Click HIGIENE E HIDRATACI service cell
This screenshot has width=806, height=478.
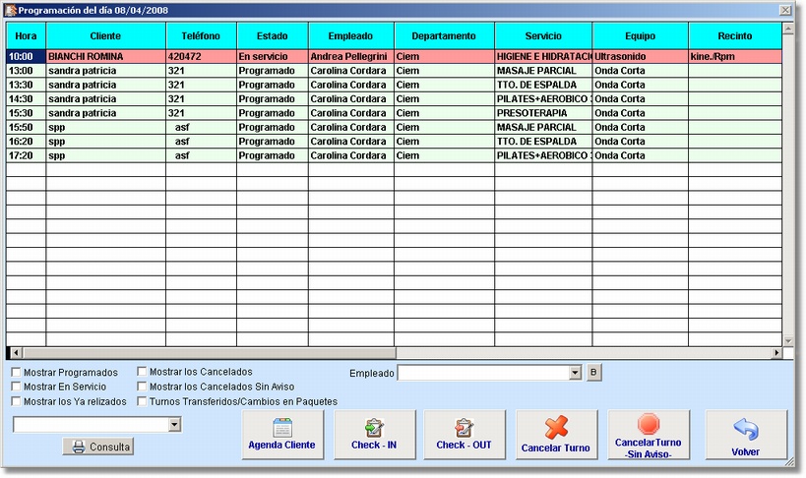[543, 56]
